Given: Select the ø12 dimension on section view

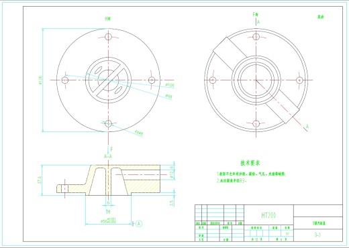Looking at the screenshot, I should click(172, 175).
